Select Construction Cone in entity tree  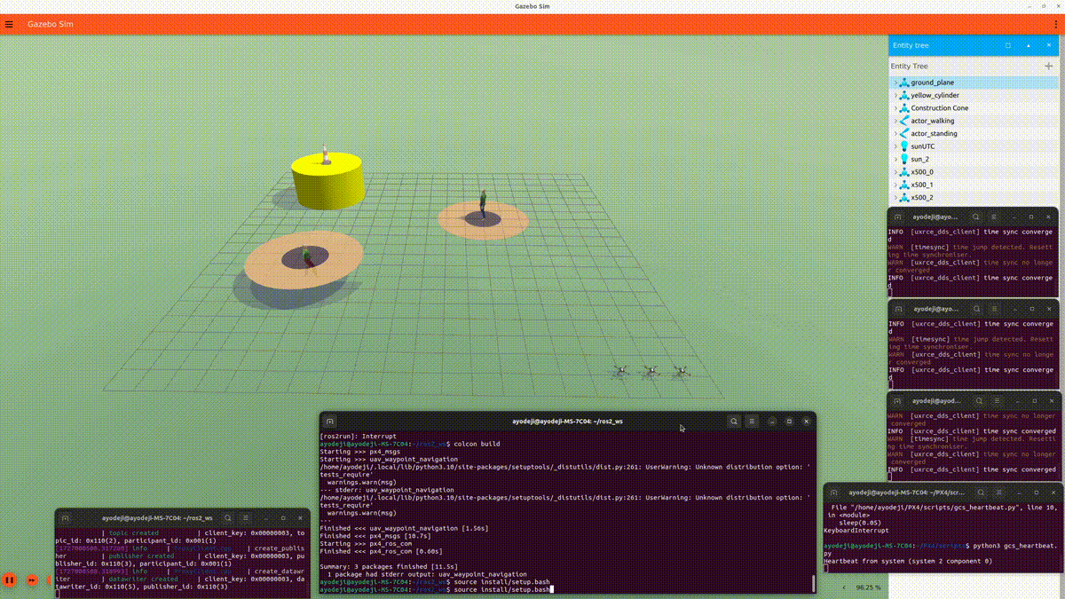pos(939,108)
